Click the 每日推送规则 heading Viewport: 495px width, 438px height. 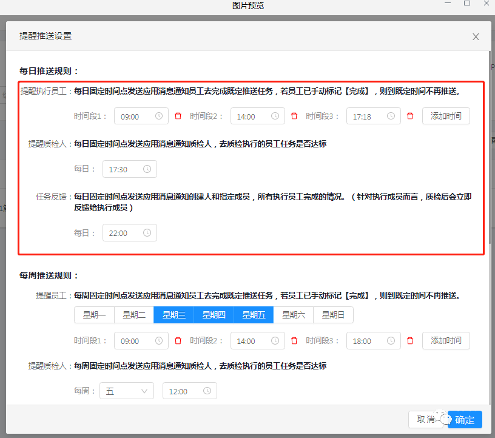pyautogui.click(x=49, y=71)
